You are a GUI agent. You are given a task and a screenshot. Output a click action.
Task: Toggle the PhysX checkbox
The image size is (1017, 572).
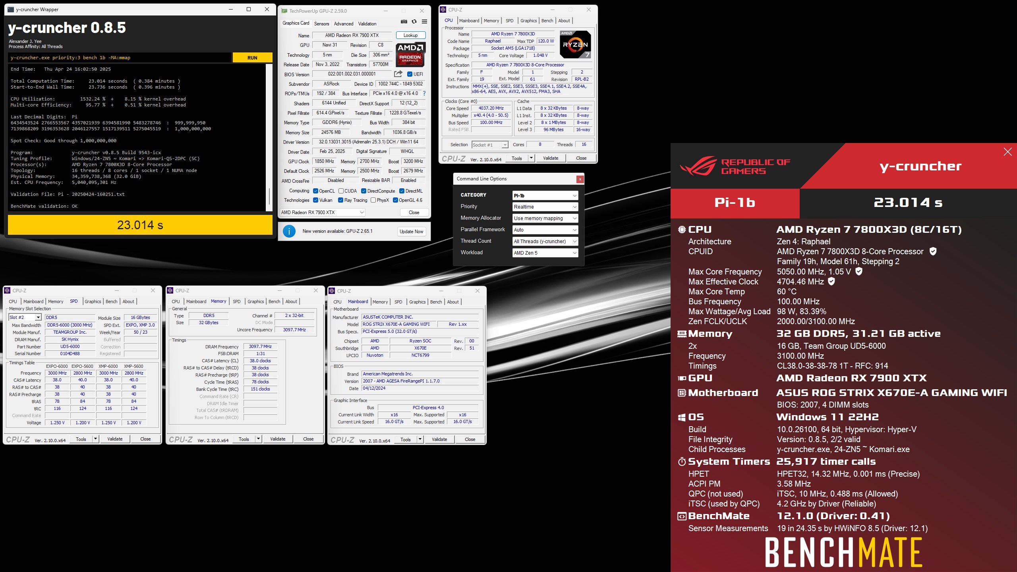point(373,200)
